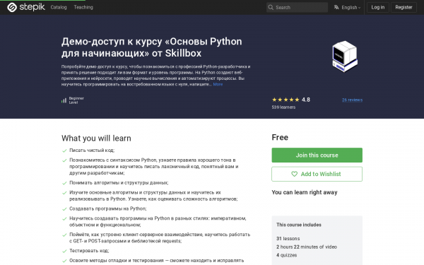424x265 pixels.
Task: Focus the Search input field
Action: pos(297,7)
